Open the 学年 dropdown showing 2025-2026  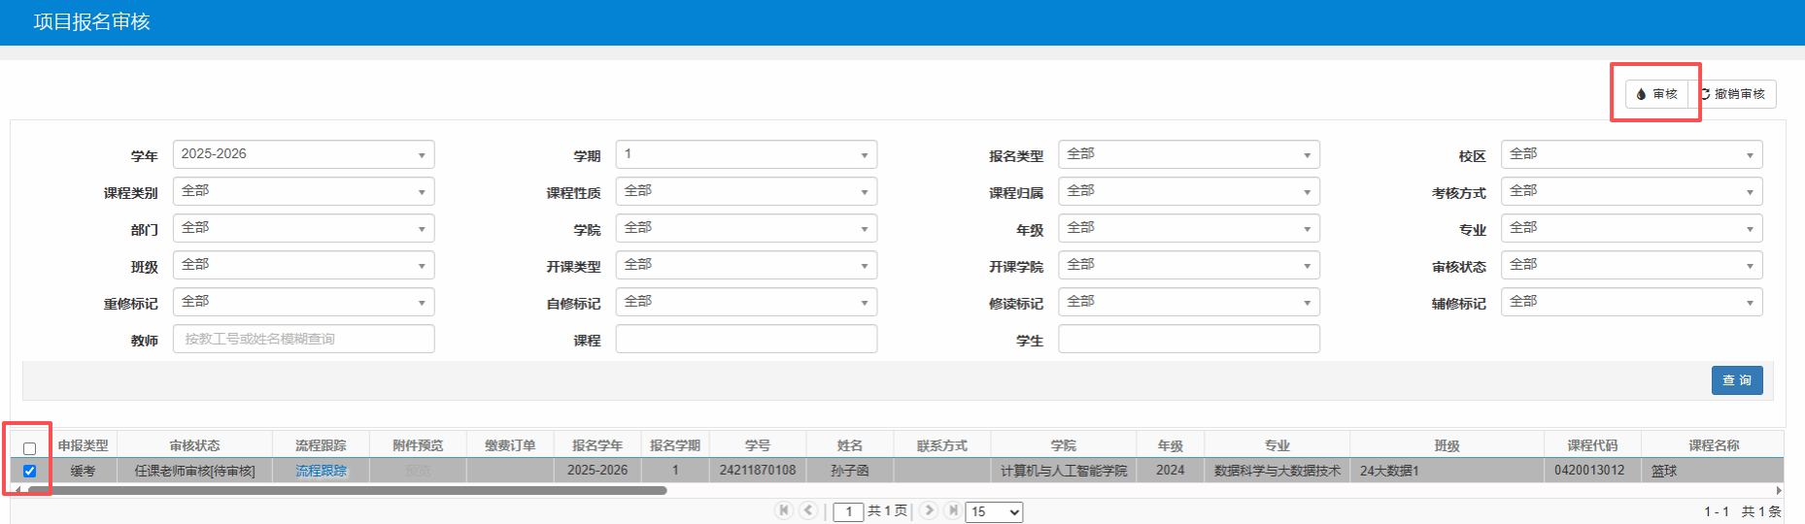click(303, 154)
